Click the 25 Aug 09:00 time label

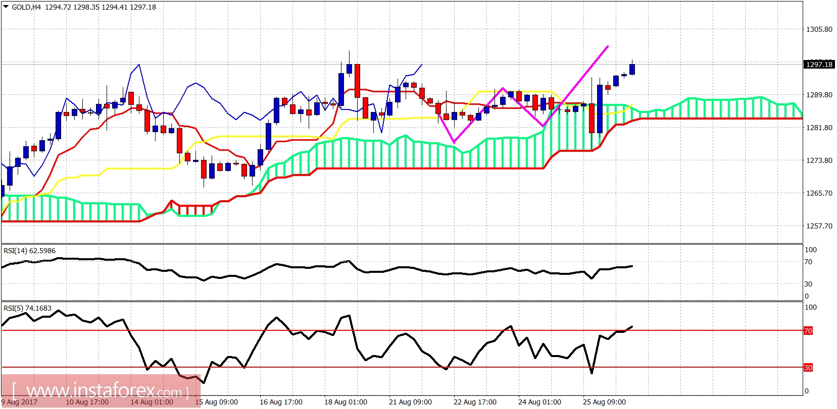[x=604, y=402]
